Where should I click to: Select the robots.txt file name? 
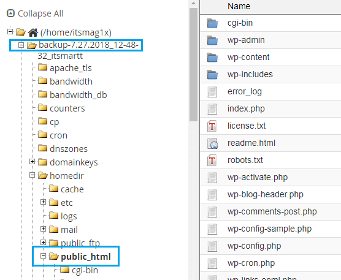click(245, 161)
